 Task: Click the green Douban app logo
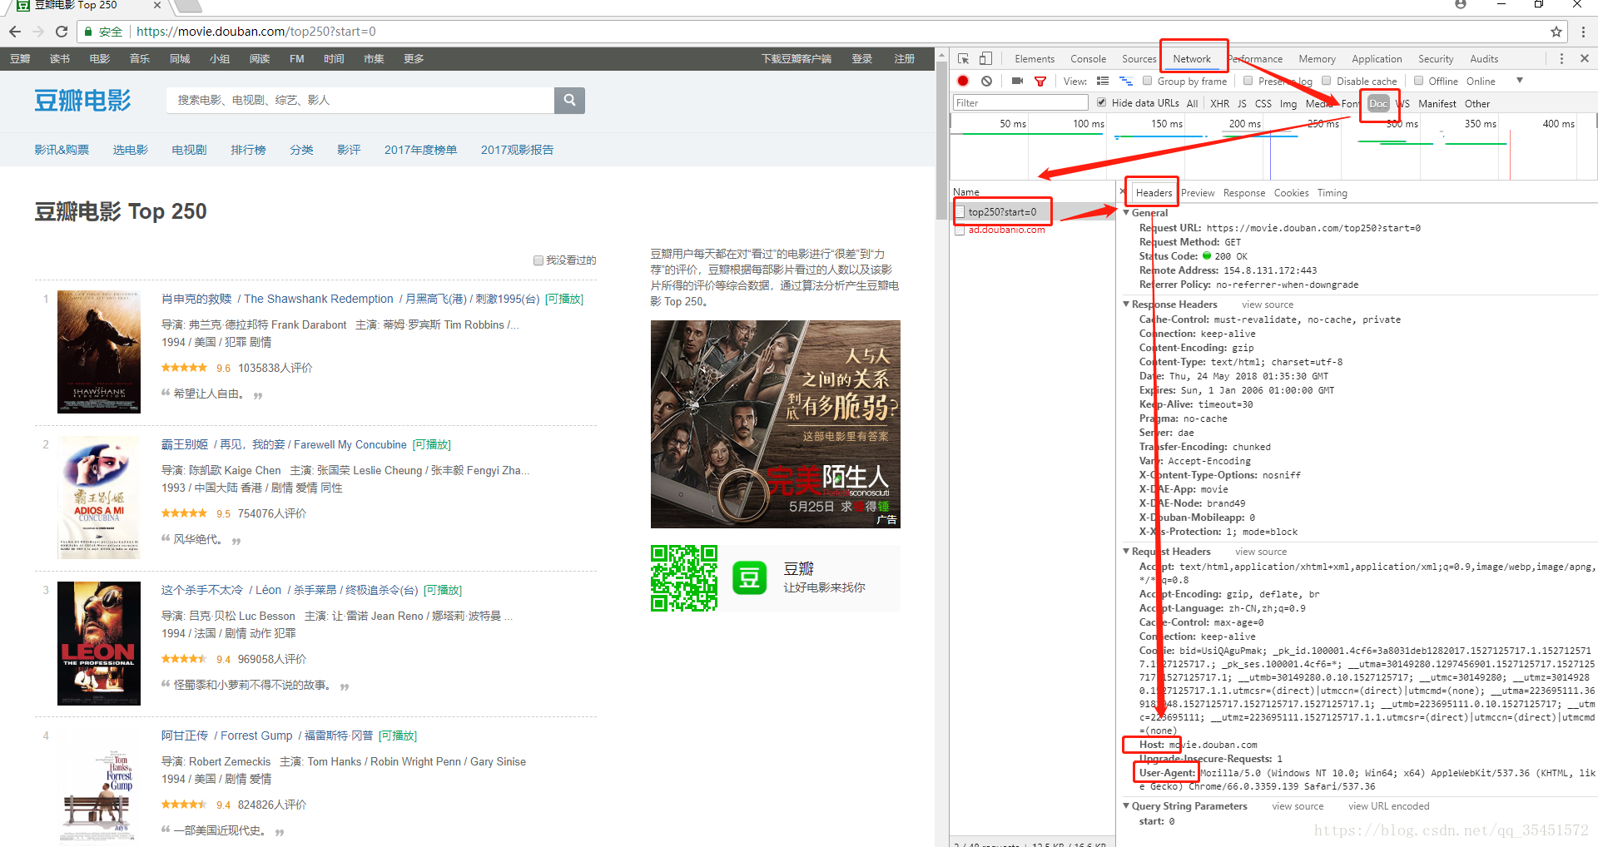[749, 577]
